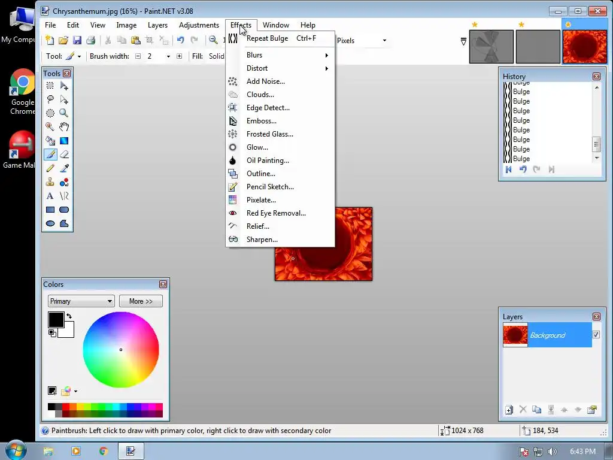Select the Ellipse shape tool
This screenshot has height=460, width=613.
[x=50, y=223]
